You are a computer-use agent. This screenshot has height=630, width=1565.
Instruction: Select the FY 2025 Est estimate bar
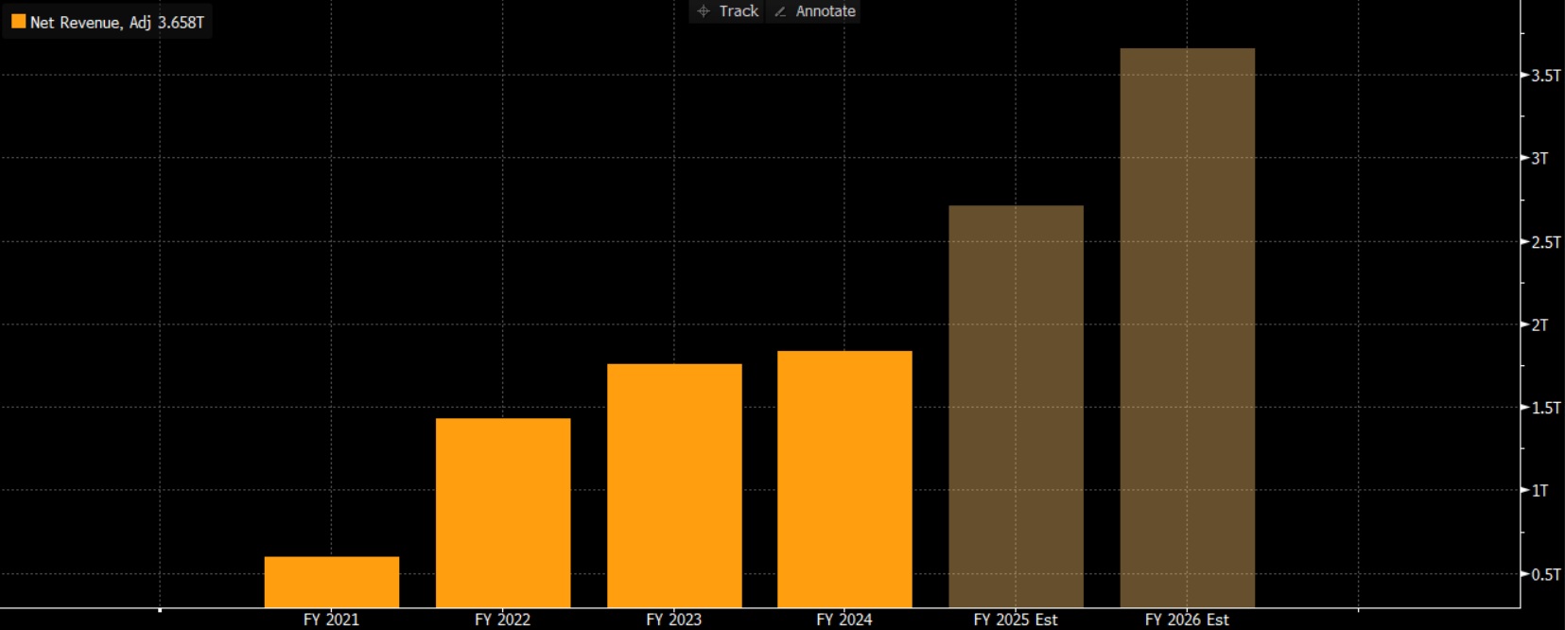(x=1016, y=406)
